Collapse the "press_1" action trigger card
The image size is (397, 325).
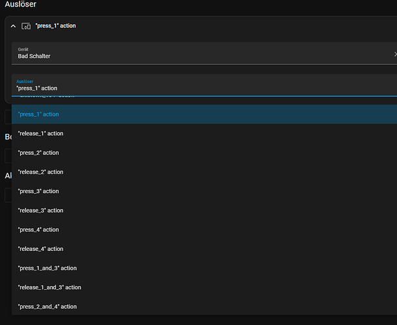click(x=13, y=26)
